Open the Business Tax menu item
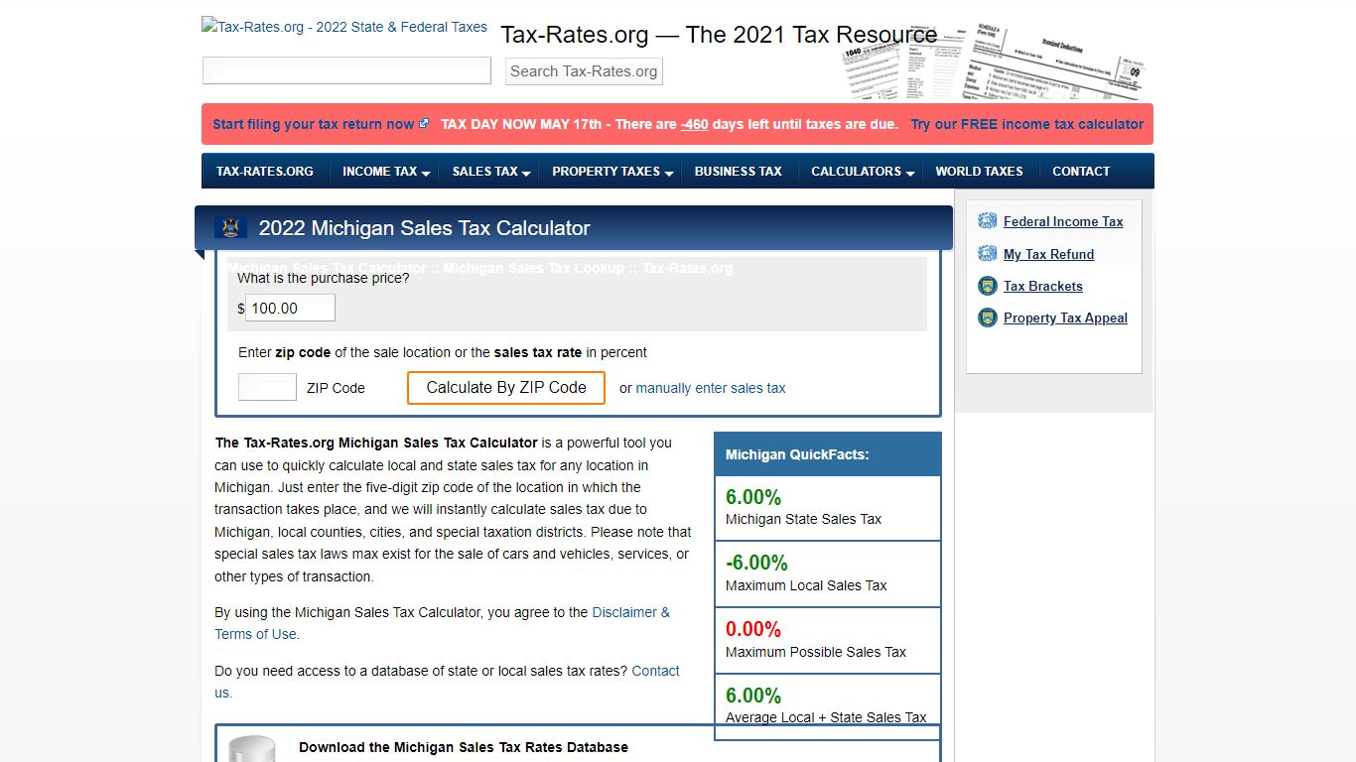The image size is (1356, 762). 739,172
